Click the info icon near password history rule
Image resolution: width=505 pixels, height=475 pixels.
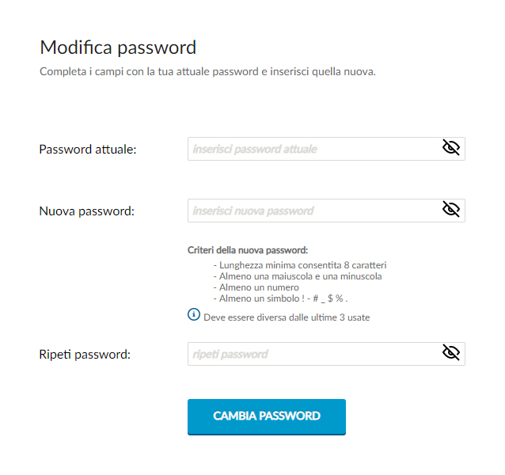coord(194,314)
